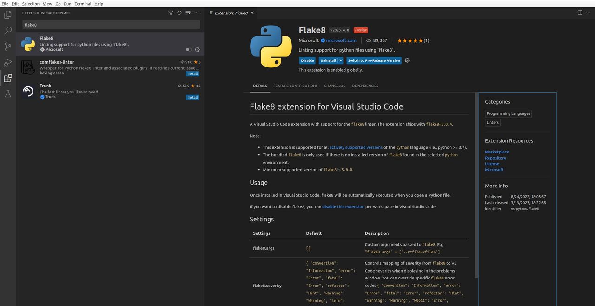The height and width of the screenshot is (306, 595).
Task: Open the Repository link under Extension Resources
Action: pyautogui.click(x=495, y=158)
